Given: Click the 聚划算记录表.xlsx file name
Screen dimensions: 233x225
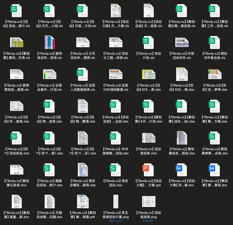Looking at the screenshot, I should pyautogui.click(x=16, y=183).
